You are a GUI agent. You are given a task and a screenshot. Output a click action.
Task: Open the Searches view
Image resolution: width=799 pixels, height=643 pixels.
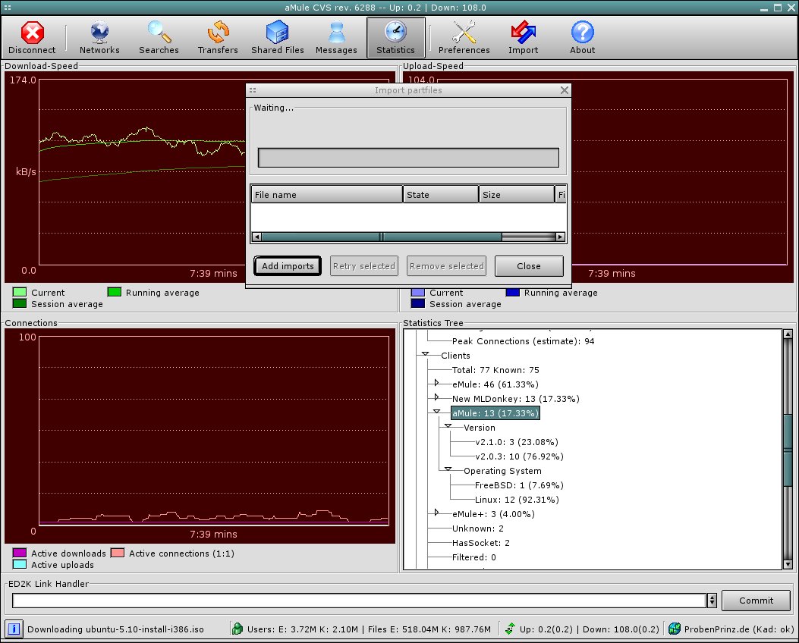159,38
